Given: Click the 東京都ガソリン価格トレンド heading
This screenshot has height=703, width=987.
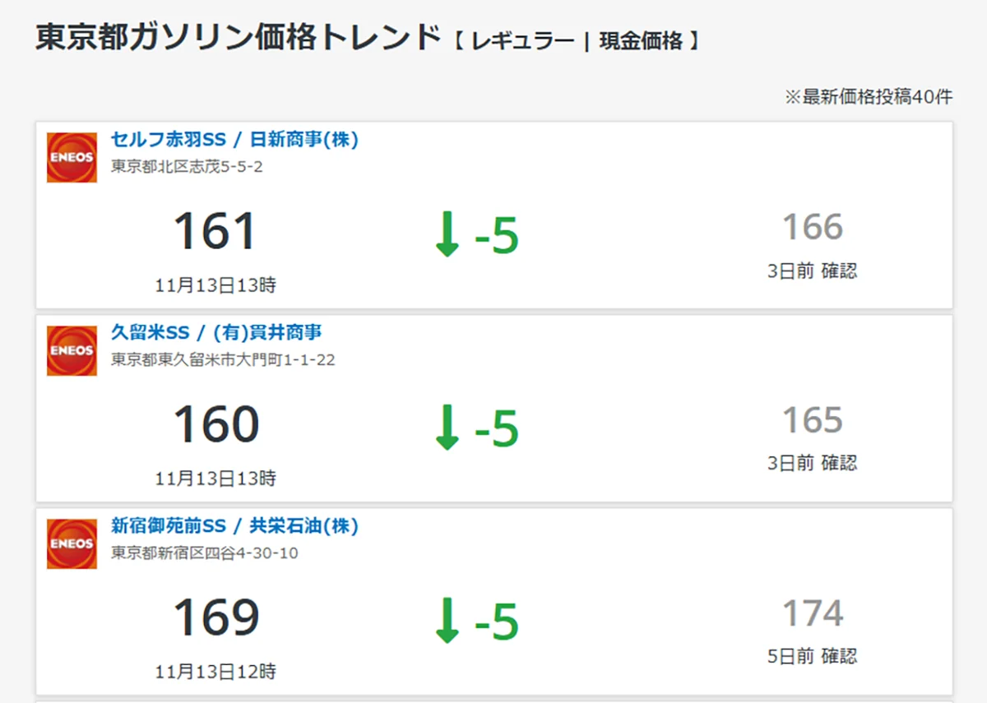Looking at the screenshot, I should click(239, 39).
